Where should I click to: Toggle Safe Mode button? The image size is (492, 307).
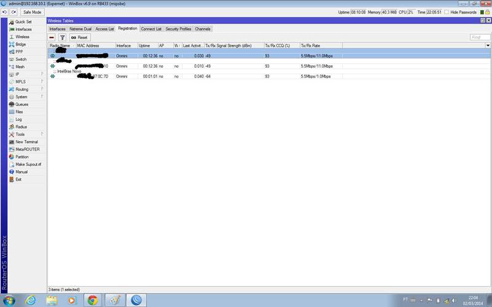coord(32,12)
